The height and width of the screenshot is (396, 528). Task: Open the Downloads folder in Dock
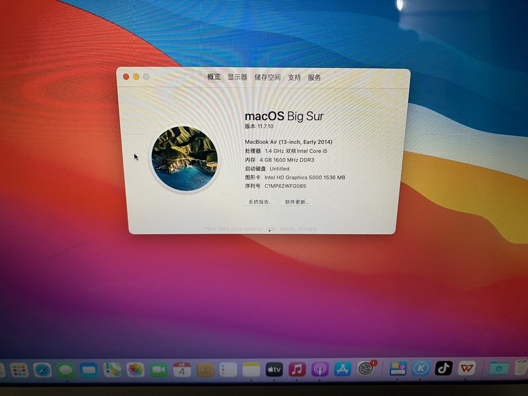[499, 368]
